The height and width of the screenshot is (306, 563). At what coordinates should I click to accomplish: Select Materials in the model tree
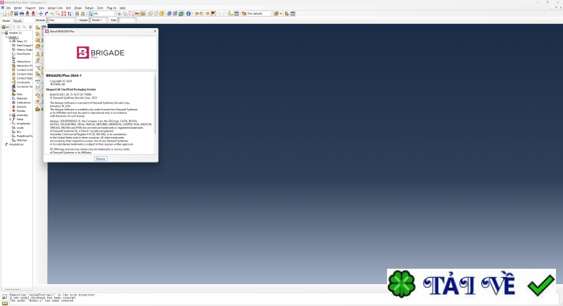click(22, 98)
